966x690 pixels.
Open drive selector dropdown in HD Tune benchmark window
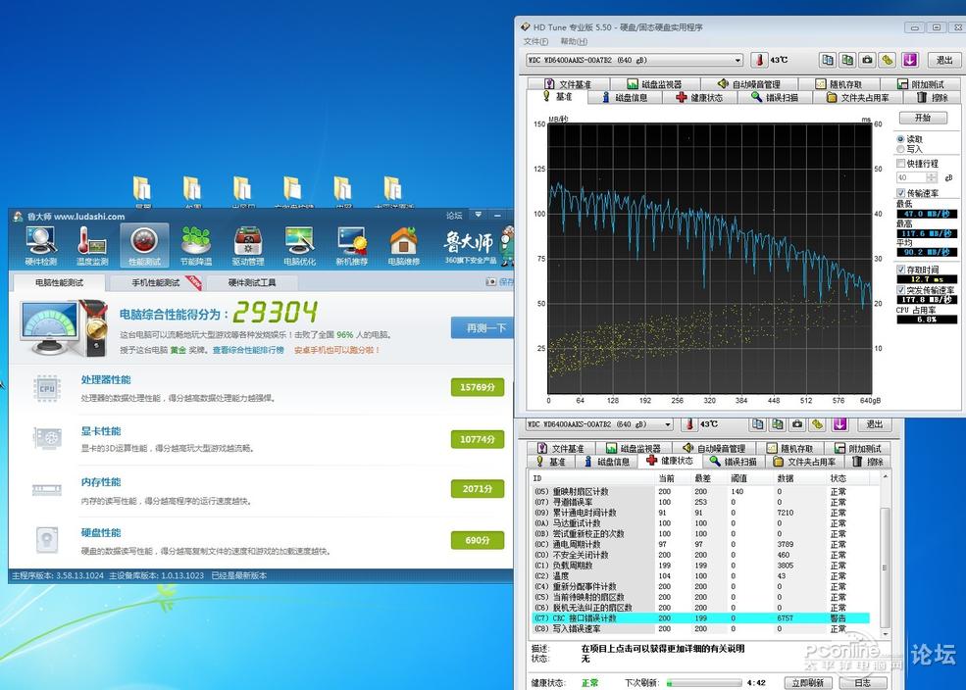(738, 61)
